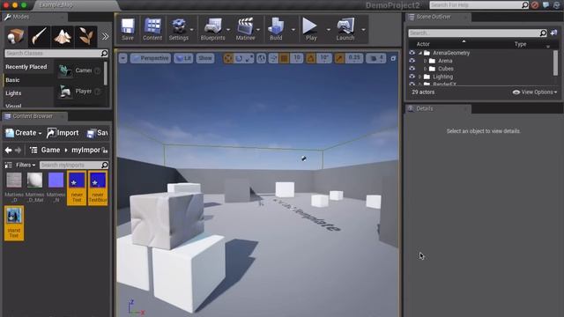Select the Player start entry

pos(79,92)
